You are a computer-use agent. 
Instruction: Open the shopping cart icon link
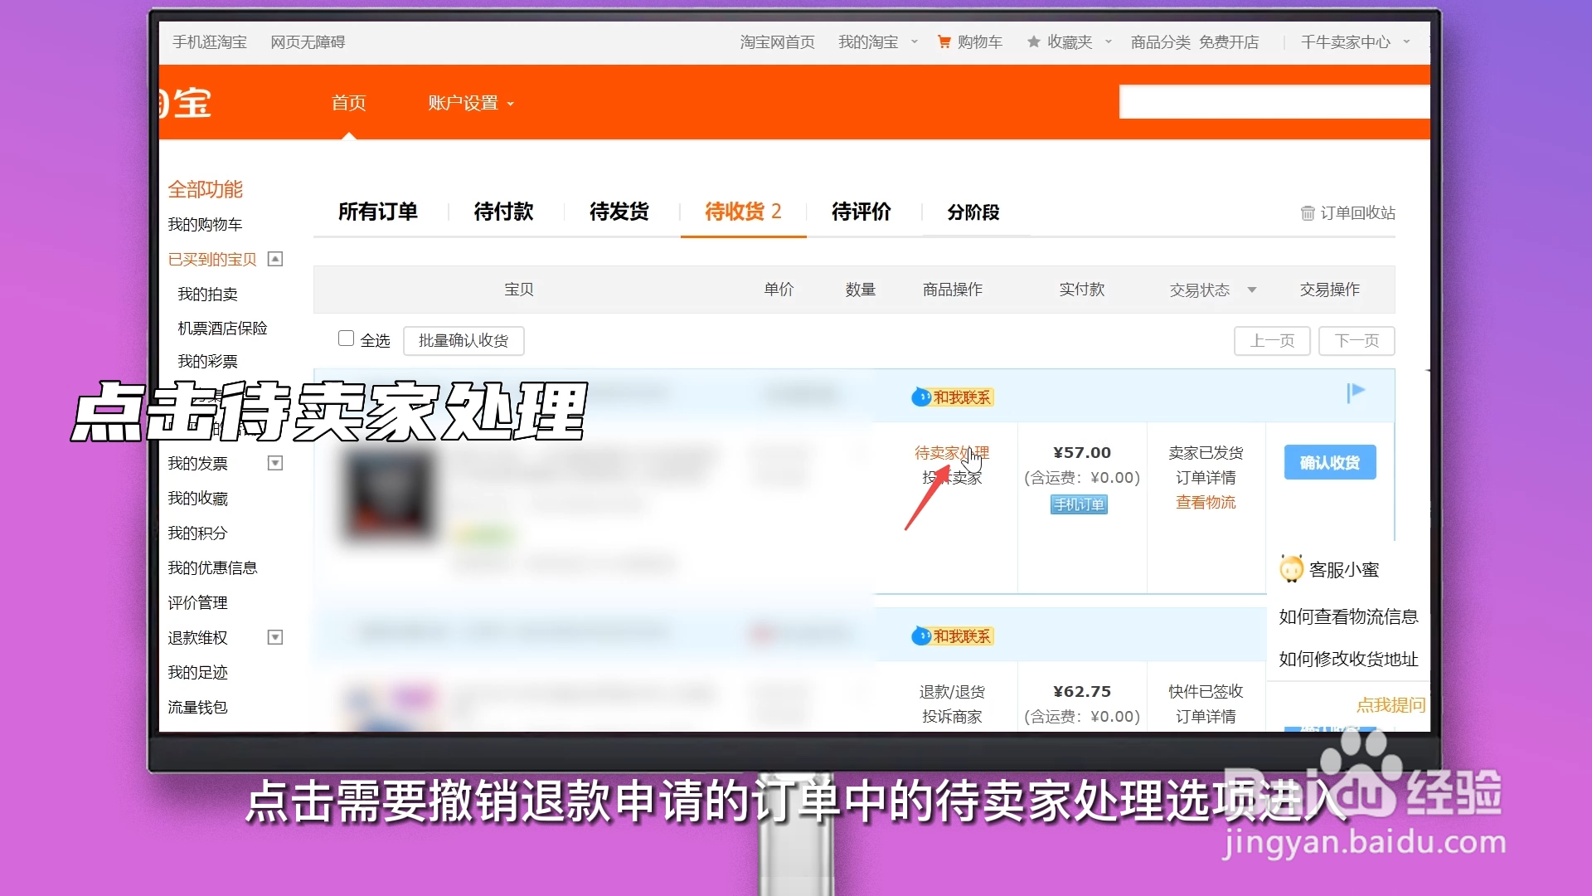(944, 41)
